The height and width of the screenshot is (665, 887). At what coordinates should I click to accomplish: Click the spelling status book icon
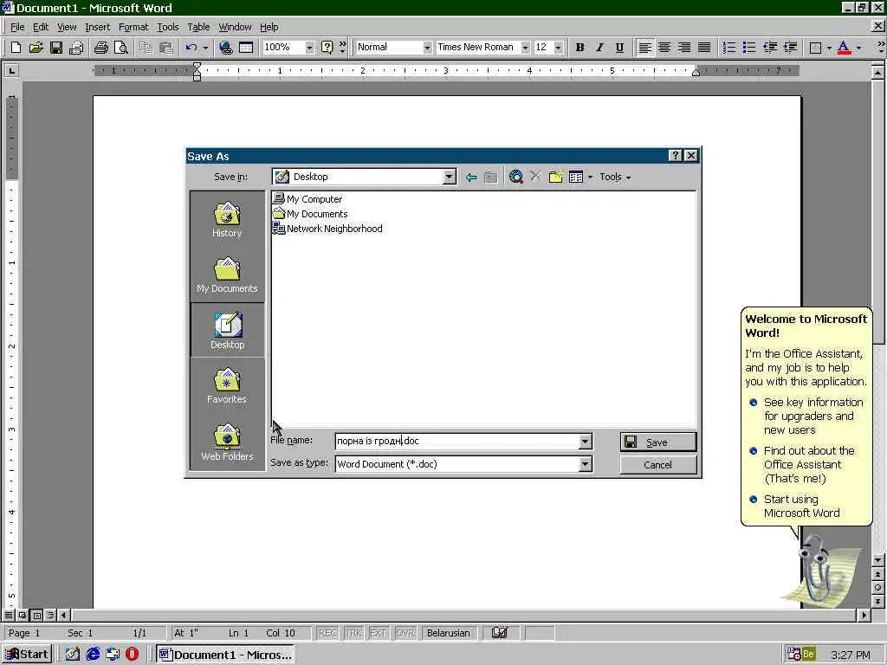(499, 633)
